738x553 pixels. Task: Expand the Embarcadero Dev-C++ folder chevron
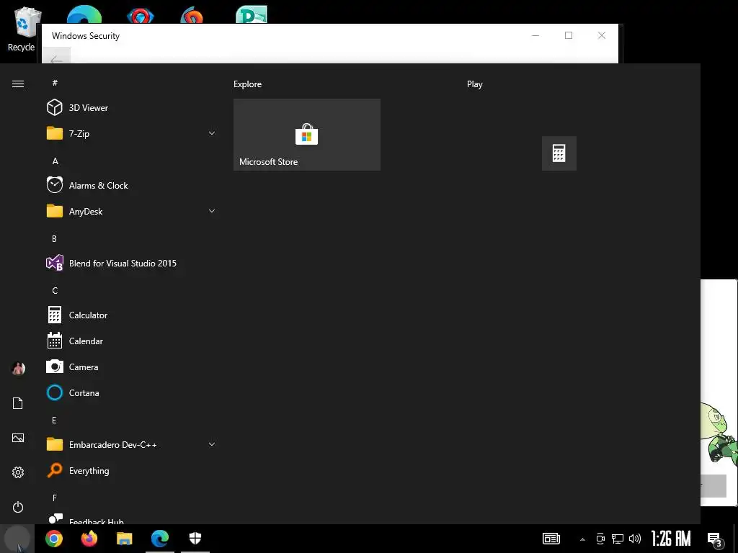coord(212,444)
